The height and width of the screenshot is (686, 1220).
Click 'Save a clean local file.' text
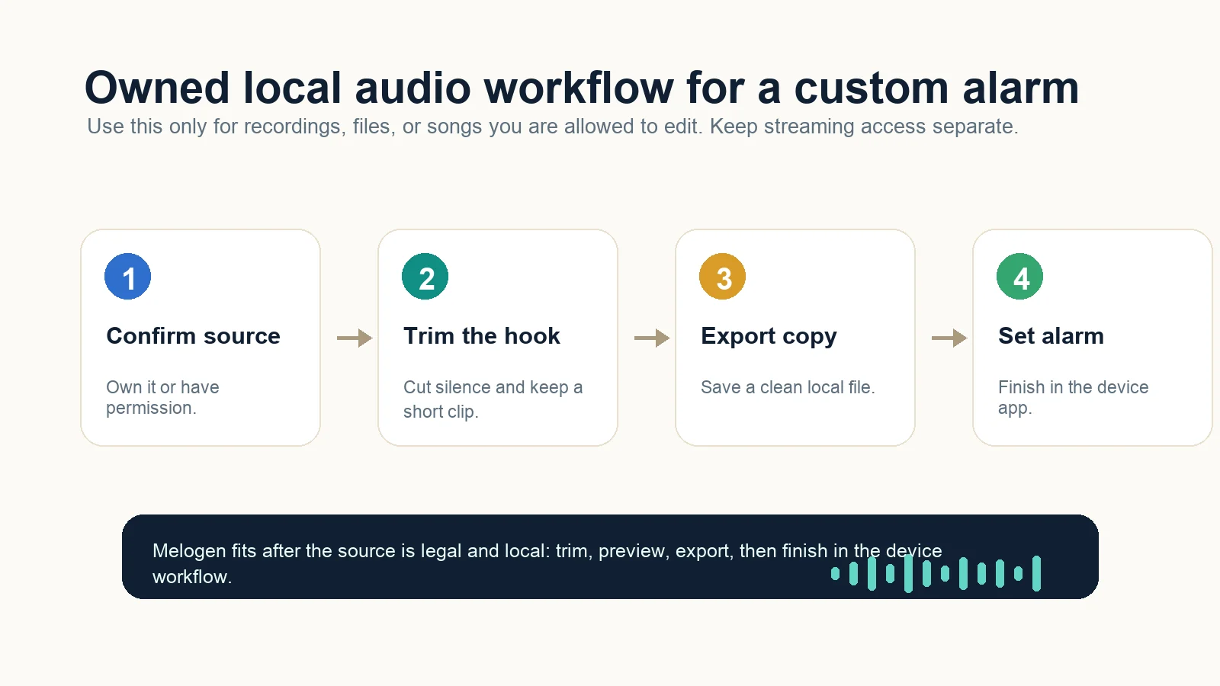click(788, 387)
